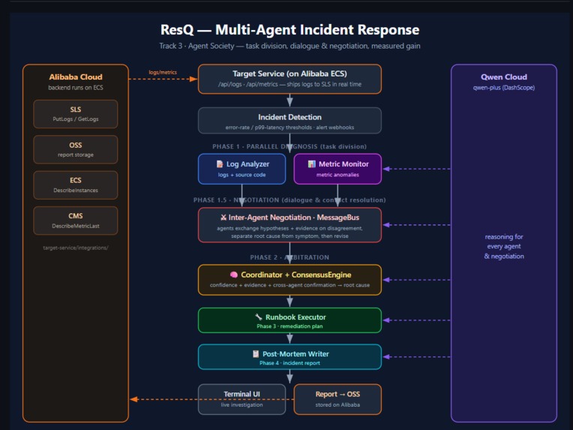The width and height of the screenshot is (573, 430).
Task: Select the ECS DescribeInstances card
Action: (76, 185)
